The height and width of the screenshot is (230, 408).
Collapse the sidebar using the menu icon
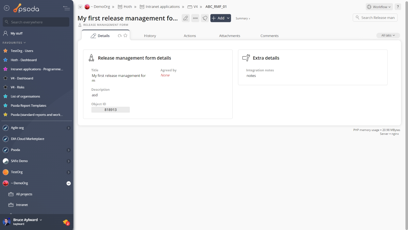(66, 8)
